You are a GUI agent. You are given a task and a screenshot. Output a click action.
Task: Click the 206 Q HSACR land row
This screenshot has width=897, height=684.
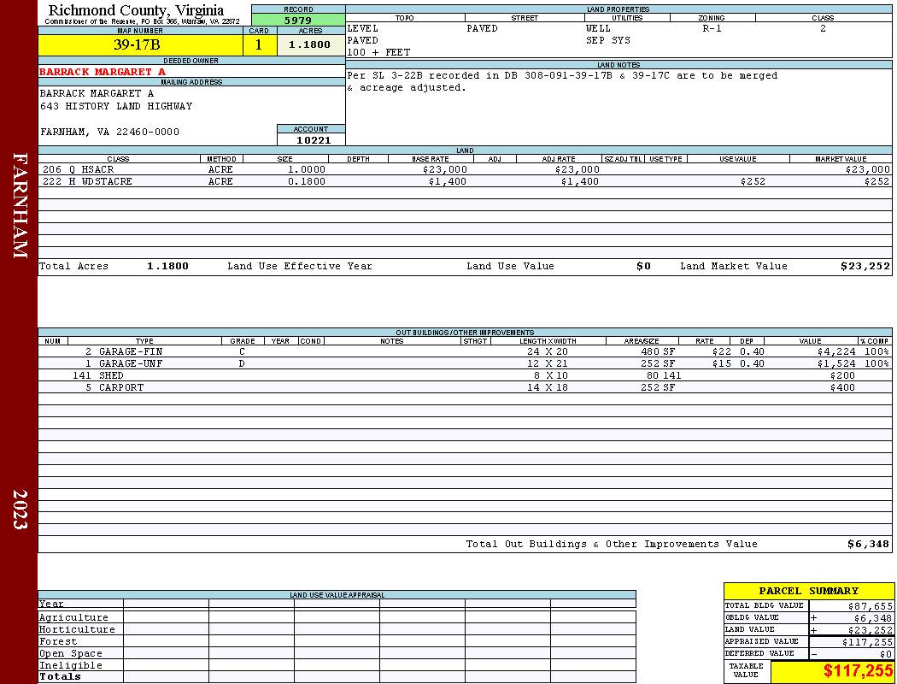(465, 169)
